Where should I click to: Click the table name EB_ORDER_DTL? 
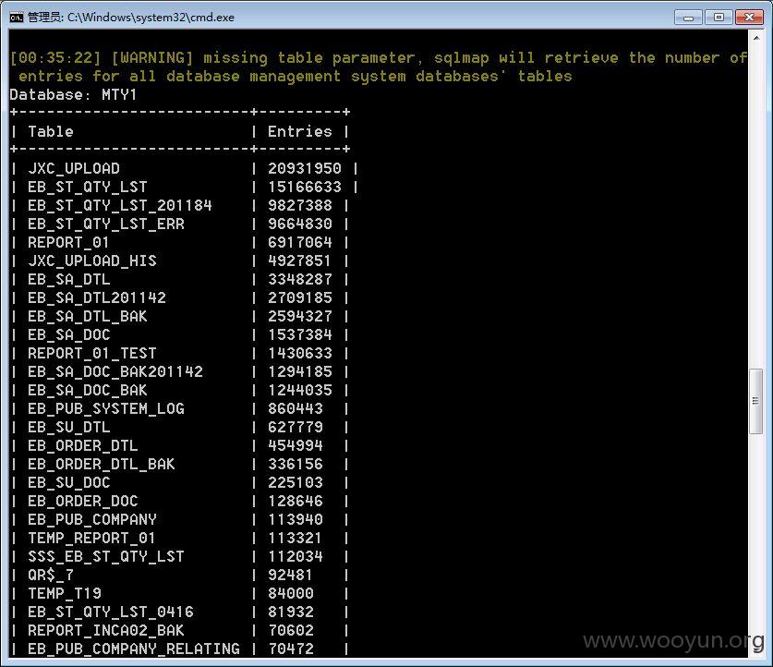pos(83,445)
